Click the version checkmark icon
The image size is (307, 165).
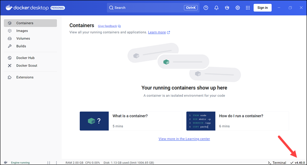coord(292,163)
